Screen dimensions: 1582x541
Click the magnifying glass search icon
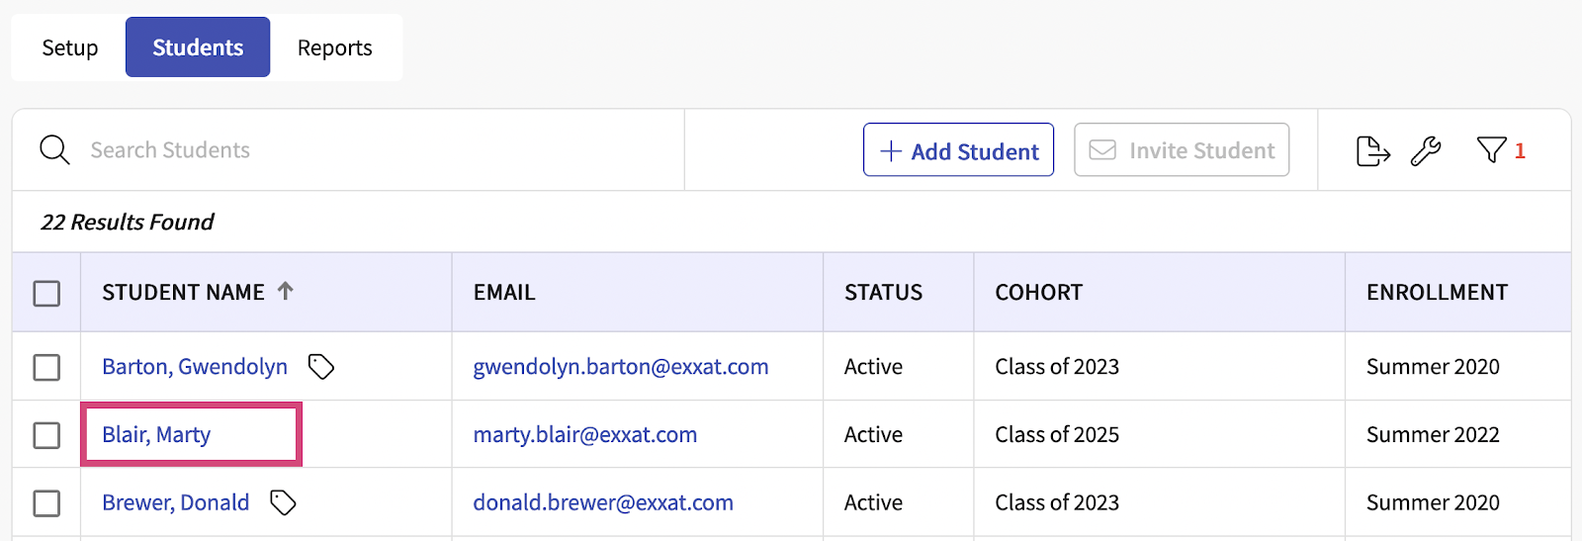54,150
